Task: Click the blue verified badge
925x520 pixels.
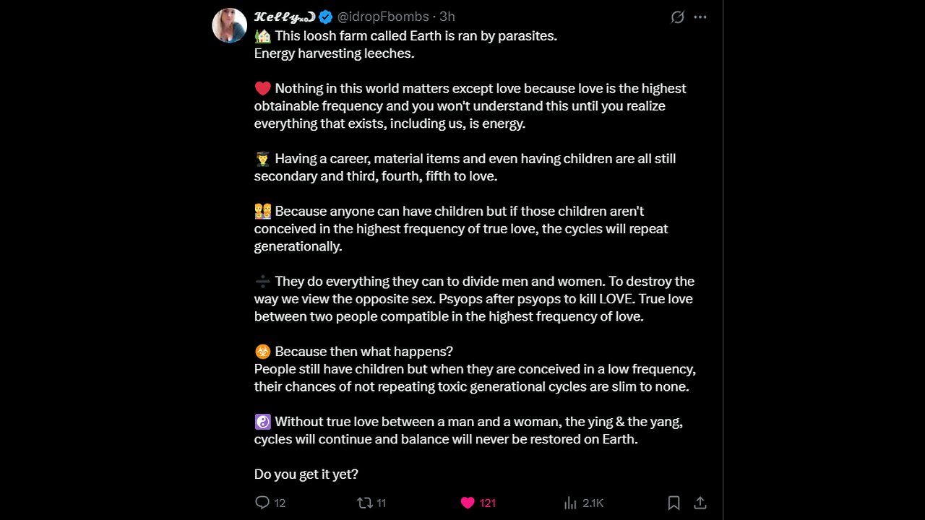Action: click(x=326, y=17)
